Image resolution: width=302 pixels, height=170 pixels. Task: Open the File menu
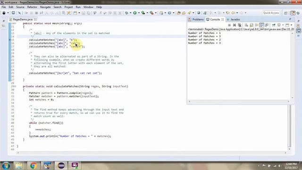[4, 7]
